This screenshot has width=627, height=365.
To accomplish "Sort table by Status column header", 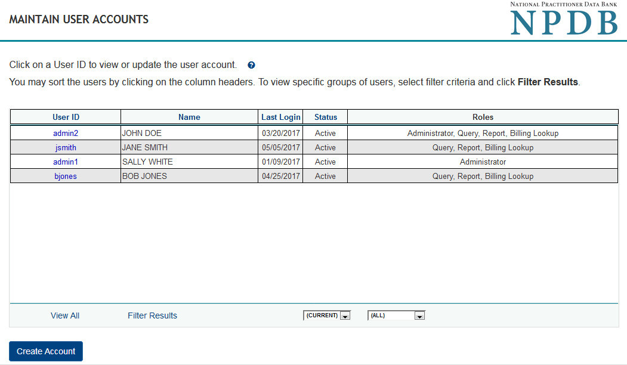I will [326, 117].
